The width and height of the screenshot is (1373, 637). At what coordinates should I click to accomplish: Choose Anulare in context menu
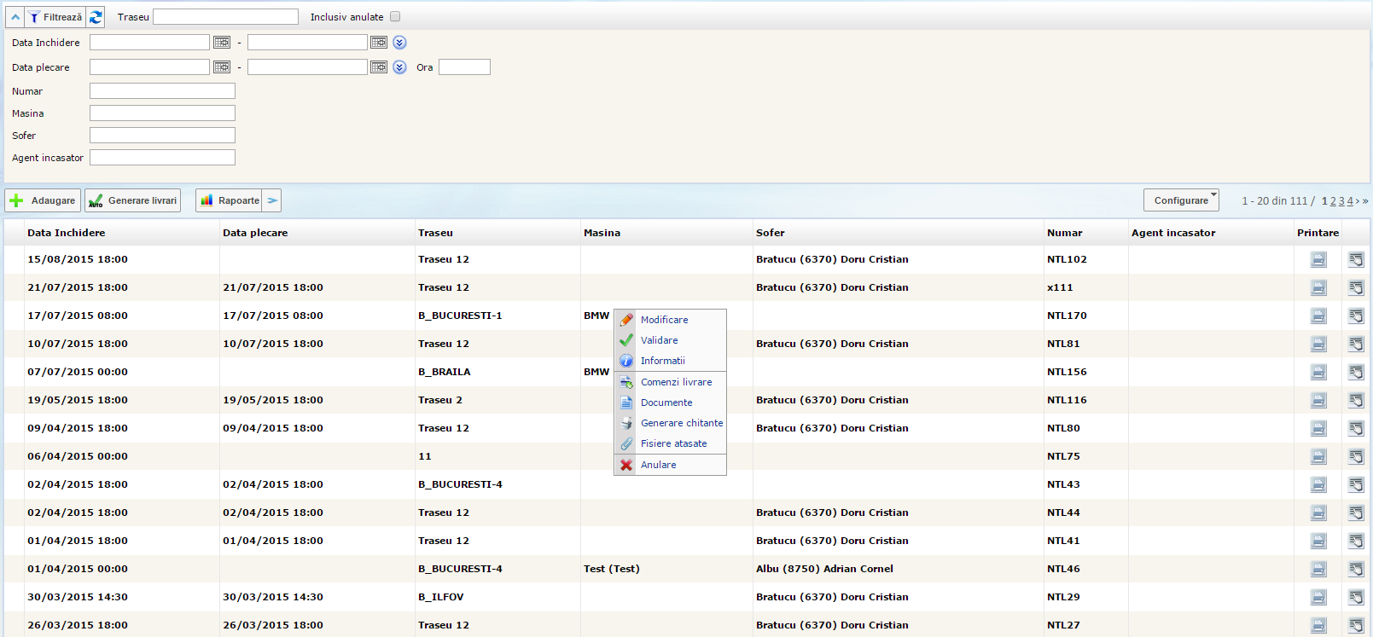(x=658, y=465)
